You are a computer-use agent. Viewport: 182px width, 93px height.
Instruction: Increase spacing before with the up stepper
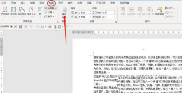click(114, 12)
